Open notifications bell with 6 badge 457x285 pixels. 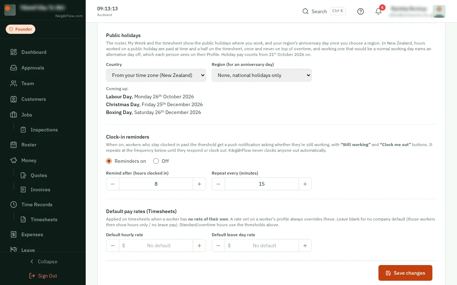[378, 11]
